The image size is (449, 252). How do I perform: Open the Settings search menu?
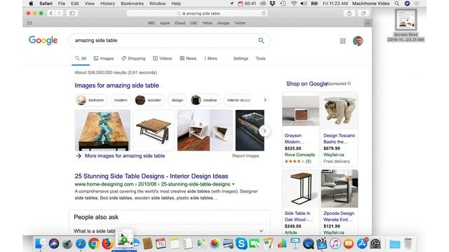241,59
